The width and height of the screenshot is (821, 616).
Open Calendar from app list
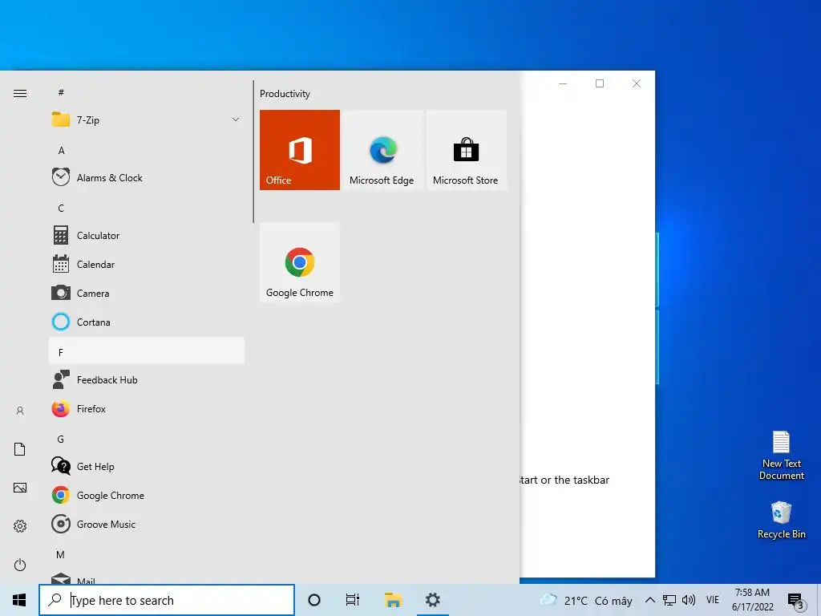click(147, 264)
